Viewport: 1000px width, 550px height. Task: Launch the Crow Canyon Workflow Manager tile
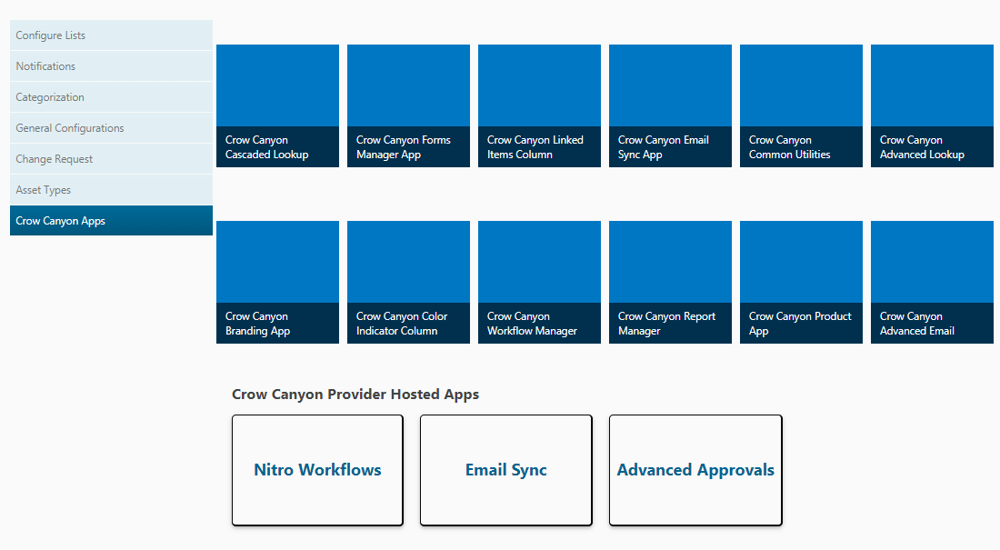click(539, 282)
